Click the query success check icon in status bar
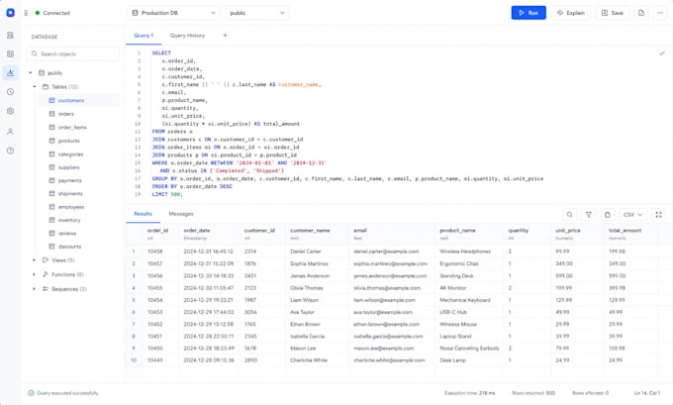Screen dimensions: 673x405 [x=31, y=393]
